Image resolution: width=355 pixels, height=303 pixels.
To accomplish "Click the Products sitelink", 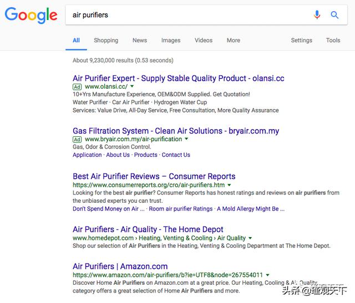I will pos(145,155).
